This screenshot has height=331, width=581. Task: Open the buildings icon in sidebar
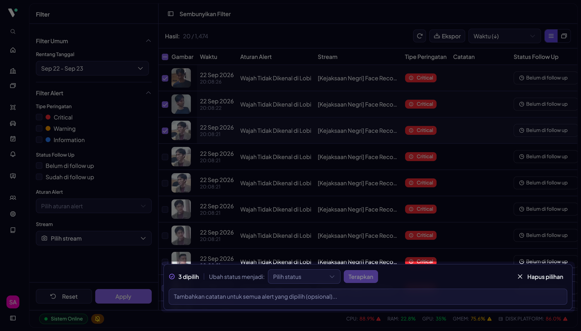13,71
